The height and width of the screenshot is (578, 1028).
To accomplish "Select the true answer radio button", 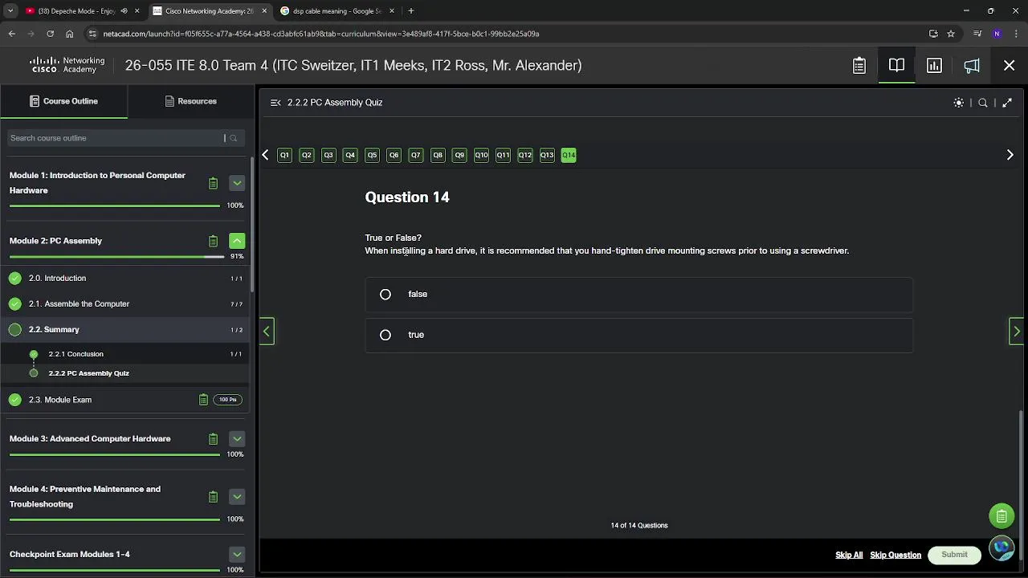I will [385, 335].
